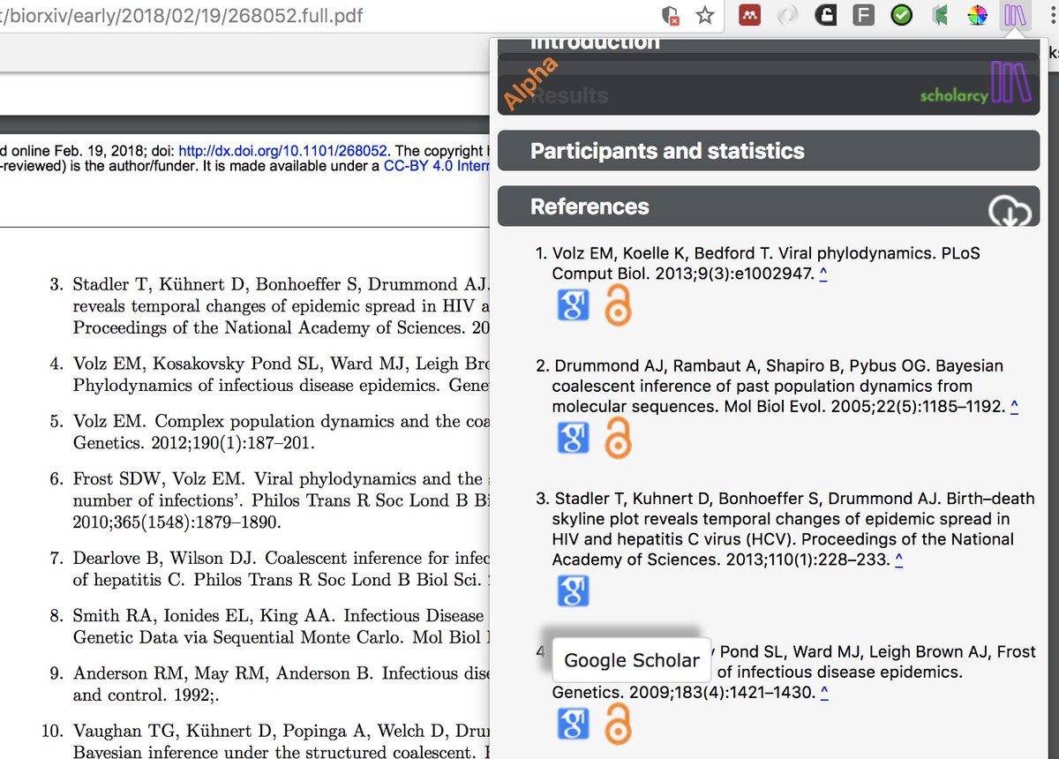The height and width of the screenshot is (759, 1059).
Task: Click the green checkmark extension icon
Action: click(901, 15)
